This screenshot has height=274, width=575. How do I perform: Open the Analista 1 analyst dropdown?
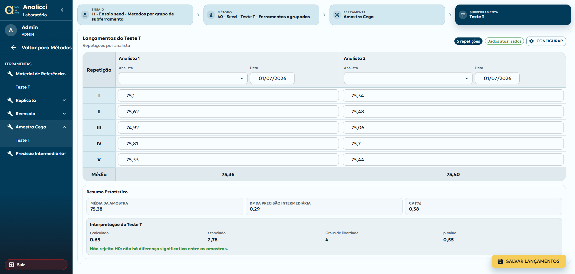point(183,78)
